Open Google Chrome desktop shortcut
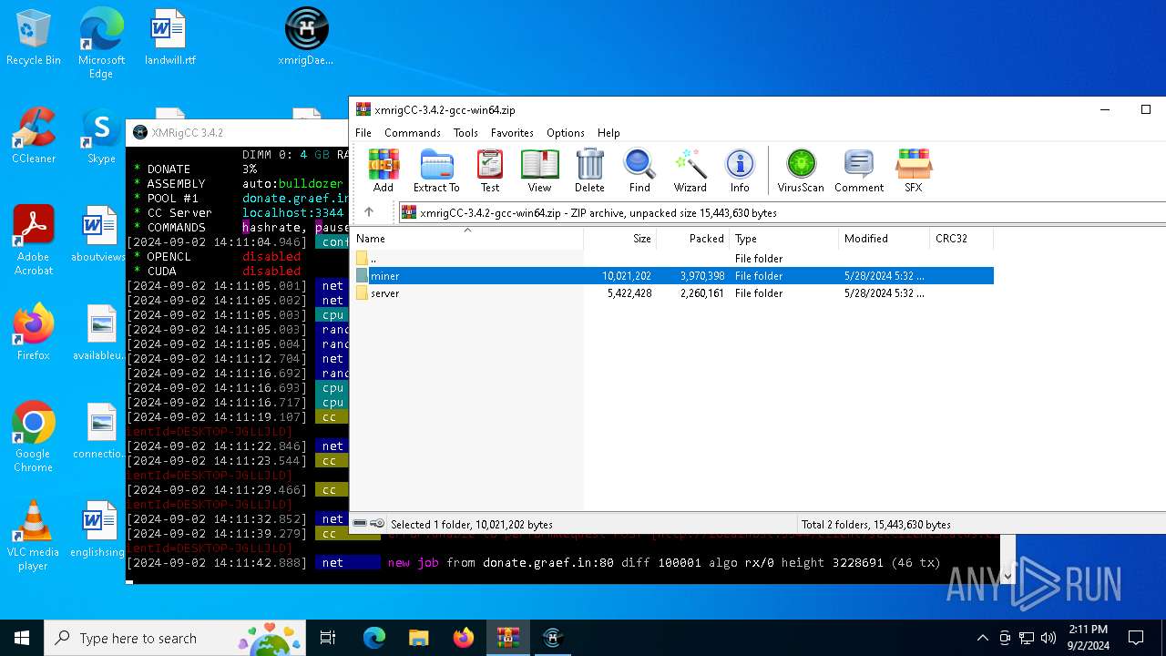Viewport: 1166px width, 656px height. coord(34,437)
